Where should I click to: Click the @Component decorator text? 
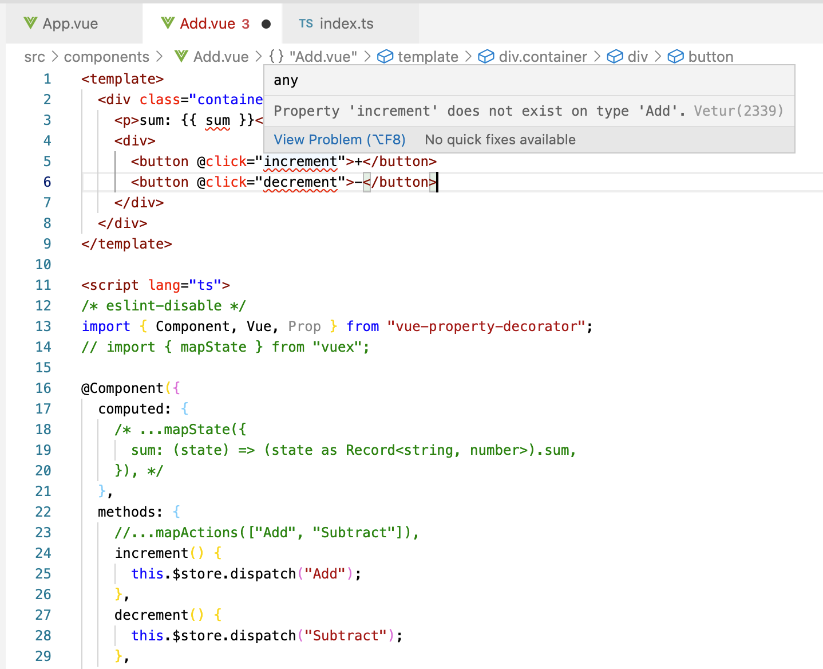pos(122,388)
